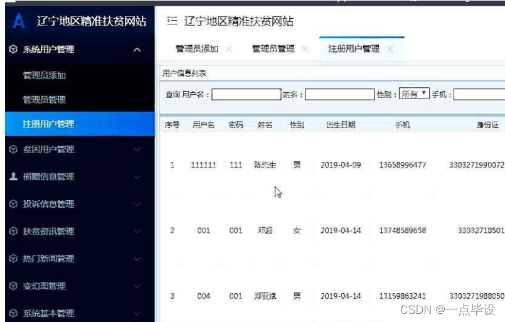505x322 pixels.
Task: Expand the 扶贫资讯管理 menu chevron
Action: click(137, 232)
